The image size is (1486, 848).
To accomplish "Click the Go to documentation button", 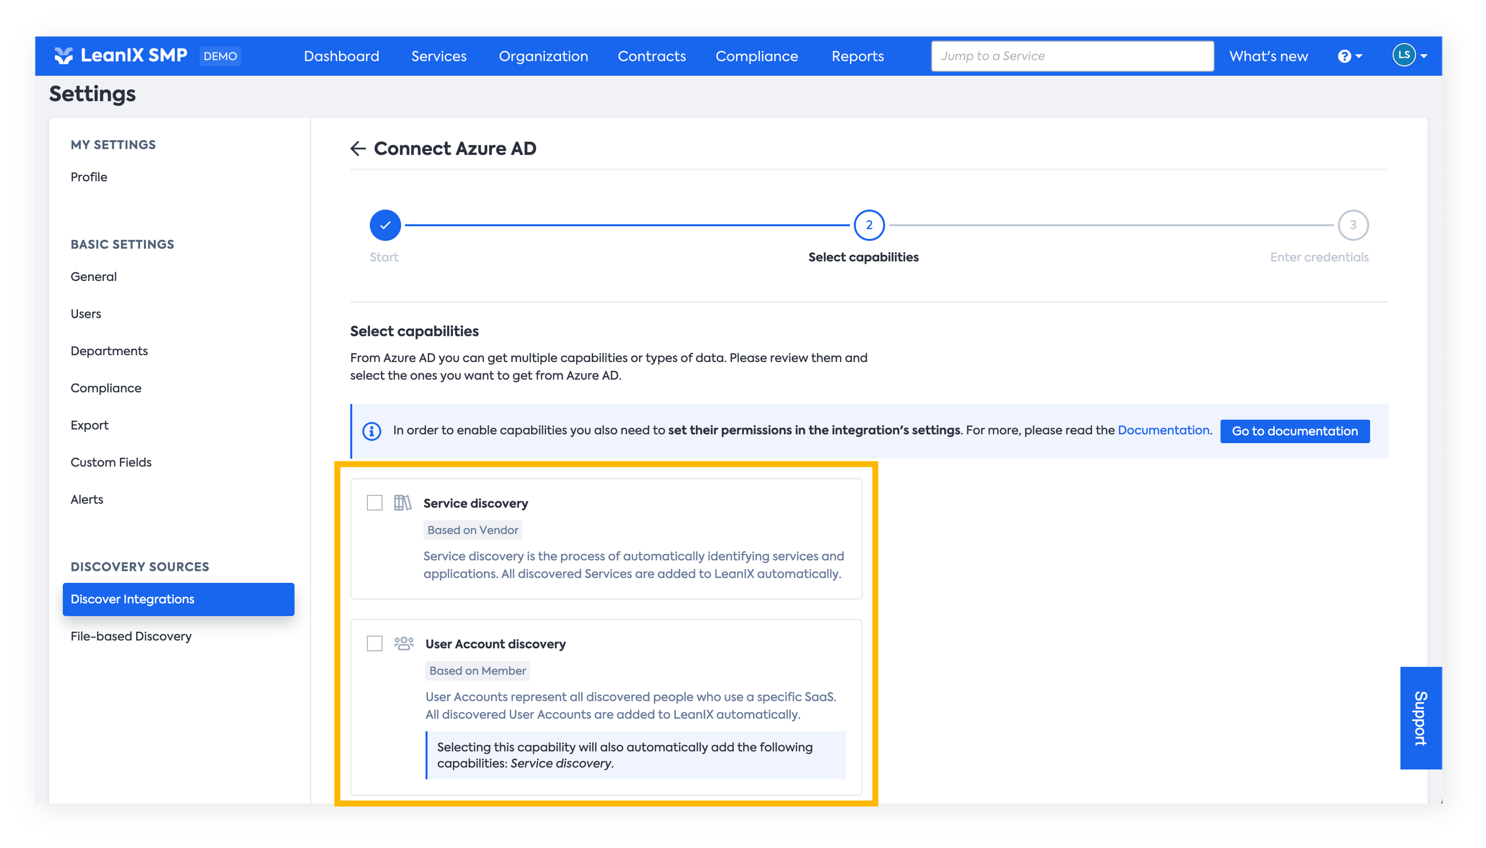I will pos(1294,431).
